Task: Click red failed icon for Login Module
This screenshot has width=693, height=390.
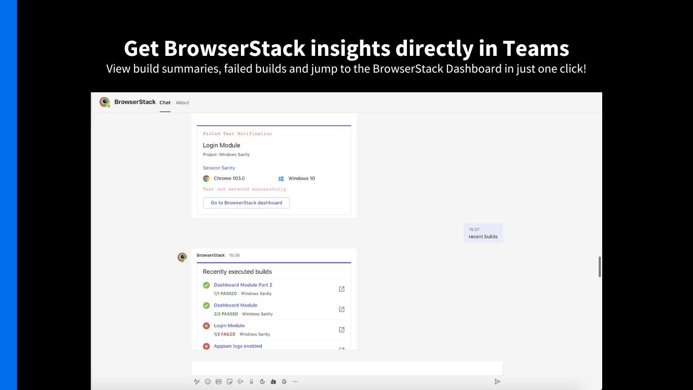Action: point(206,326)
